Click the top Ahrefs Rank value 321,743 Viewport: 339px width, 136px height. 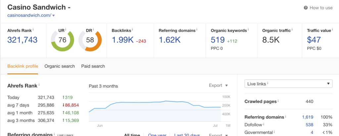[23, 40]
